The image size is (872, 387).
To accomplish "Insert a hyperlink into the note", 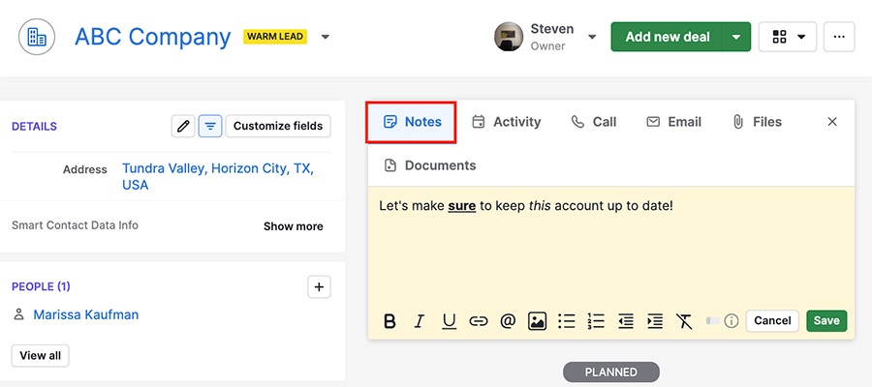I will coord(479,321).
